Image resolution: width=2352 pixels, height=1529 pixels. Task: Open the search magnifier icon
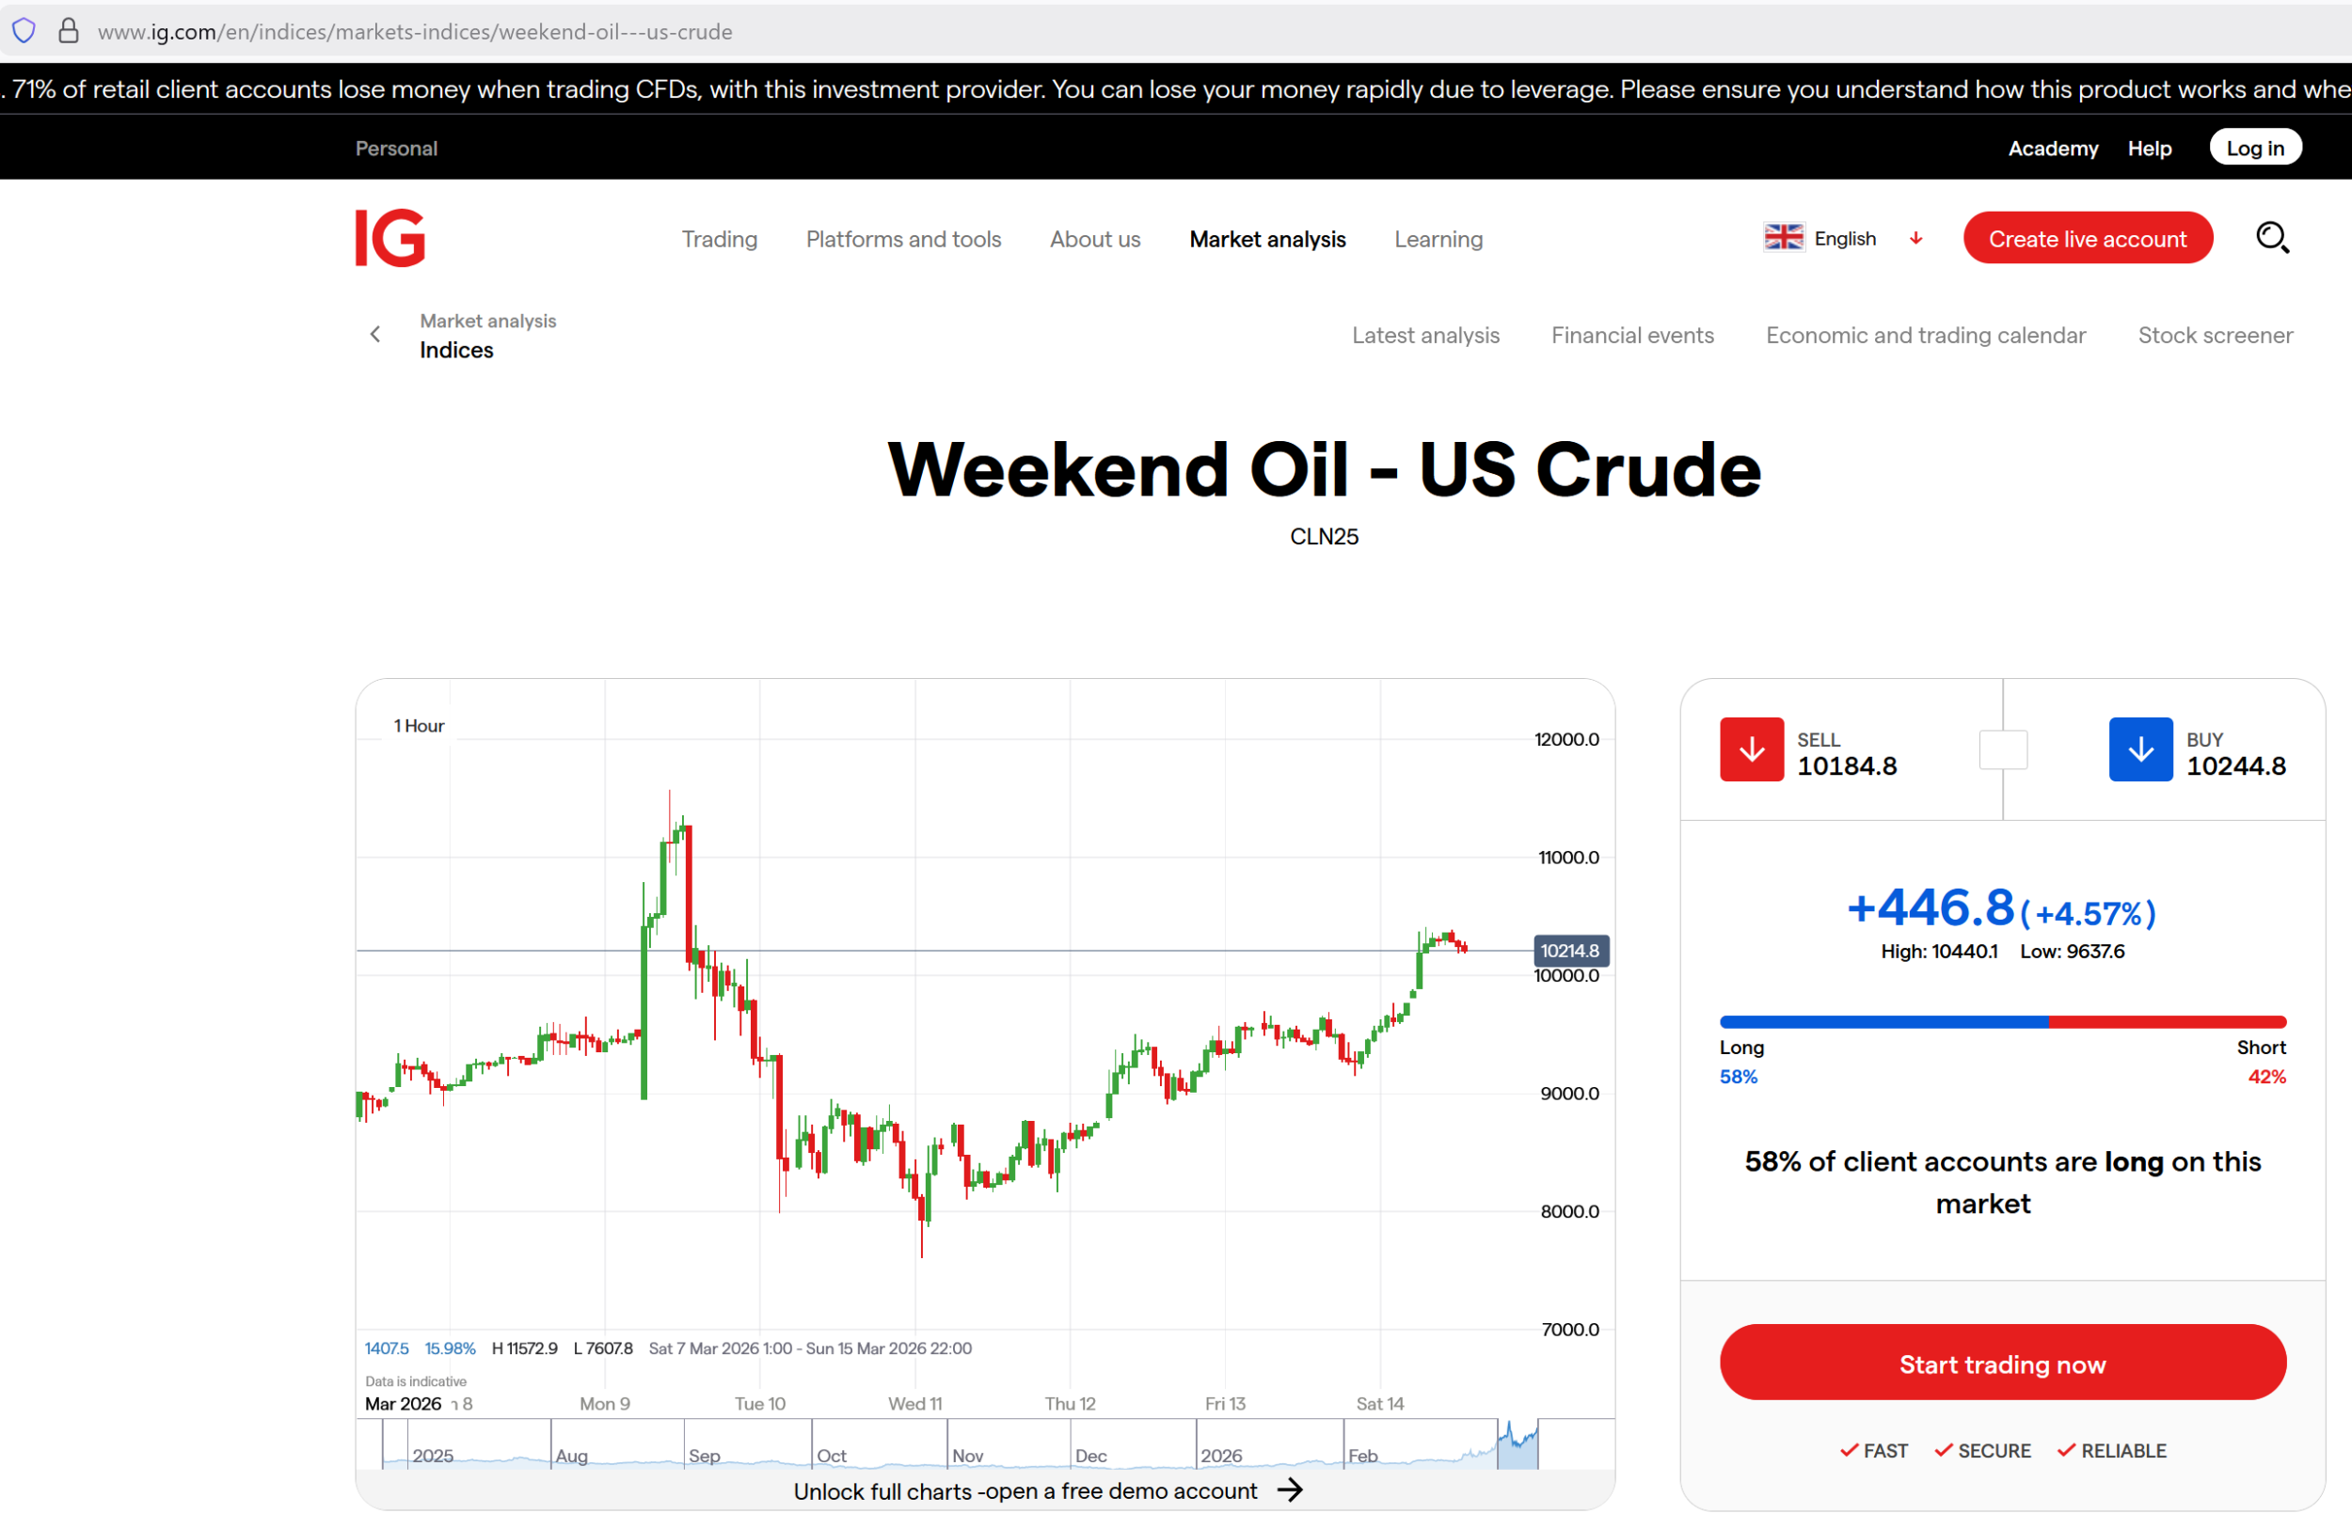[x=2271, y=238]
